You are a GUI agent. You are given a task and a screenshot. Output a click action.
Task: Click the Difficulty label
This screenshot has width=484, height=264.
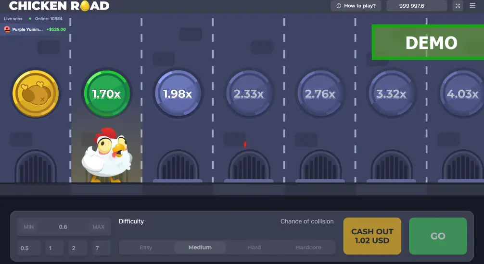pos(131,221)
